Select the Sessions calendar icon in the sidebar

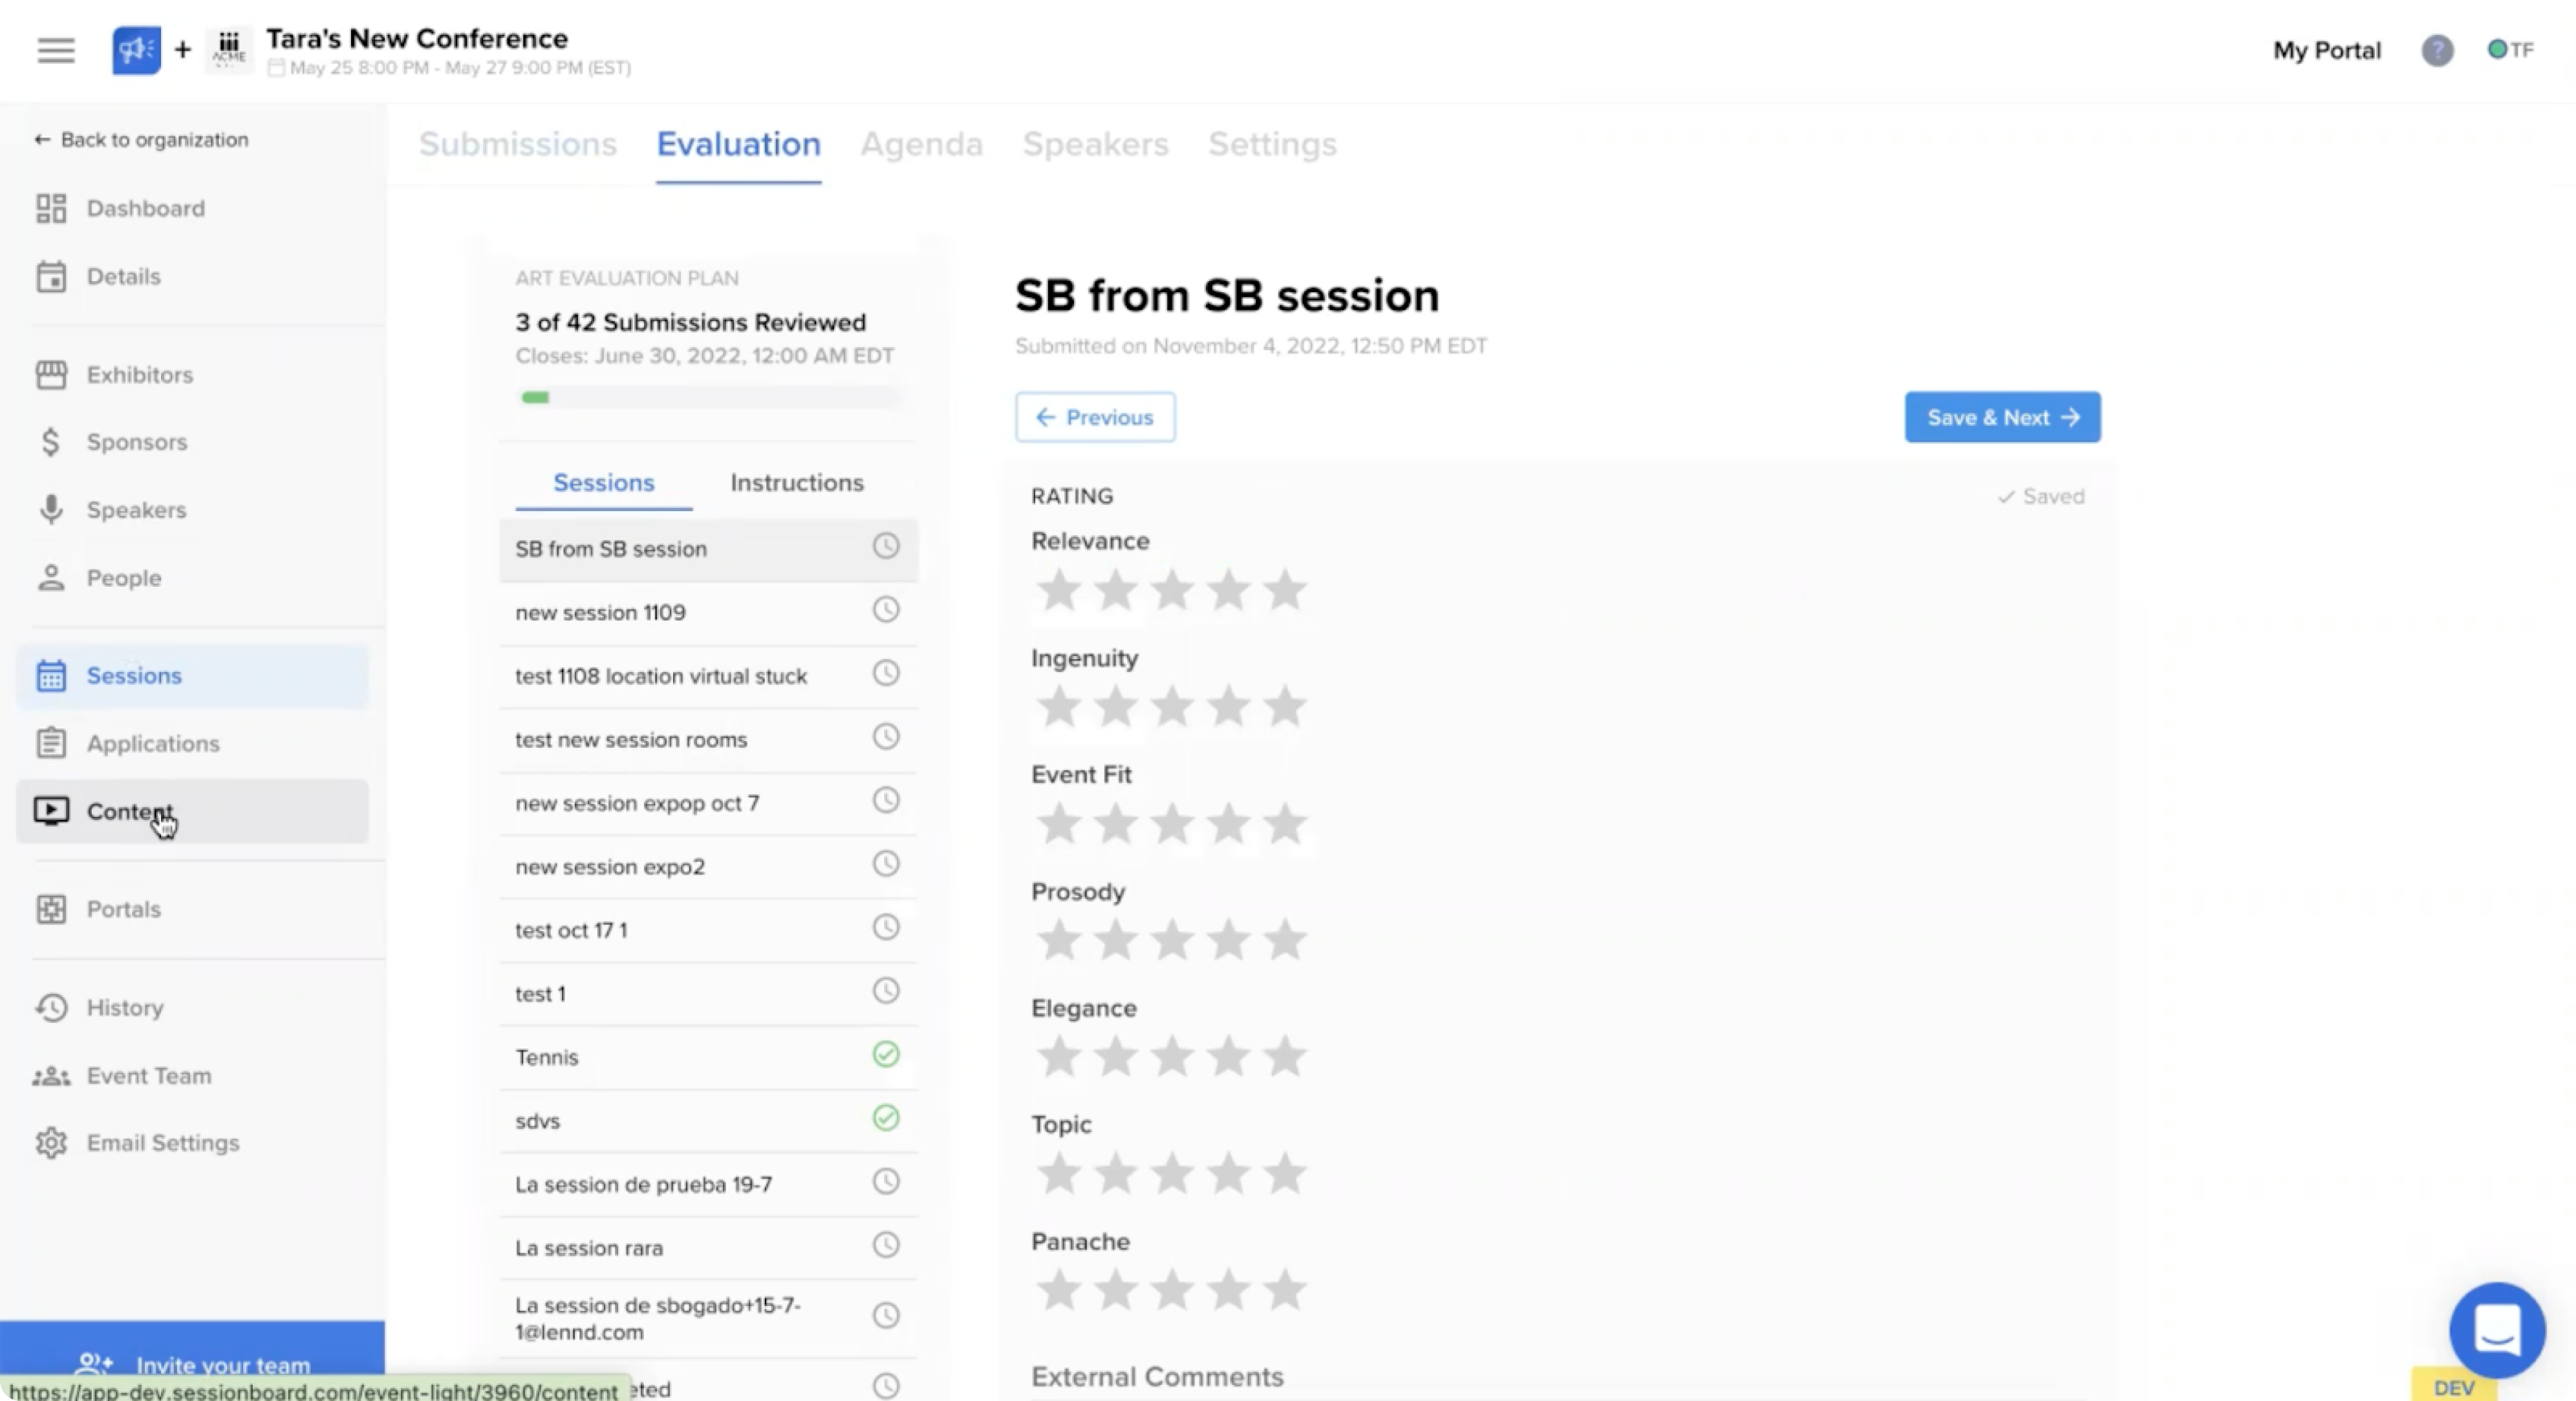[x=52, y=675]
